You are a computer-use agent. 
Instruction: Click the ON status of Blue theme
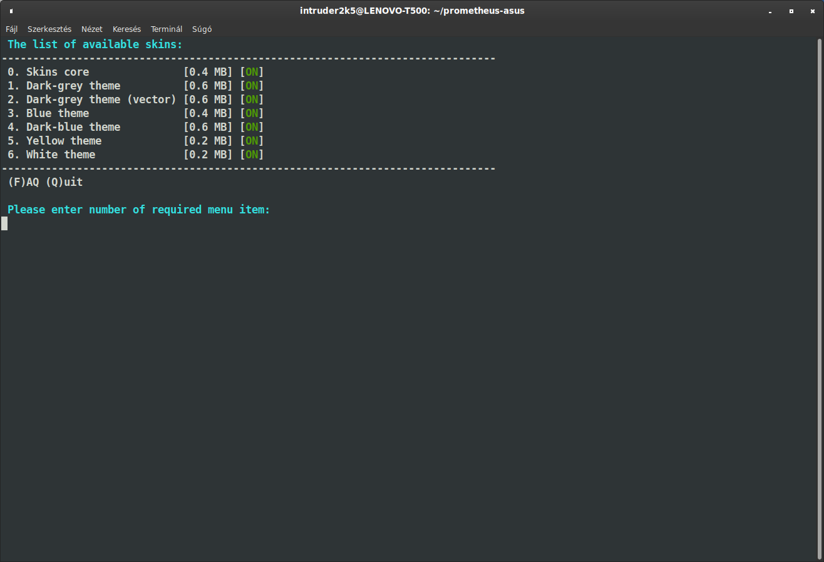[252, 113]
